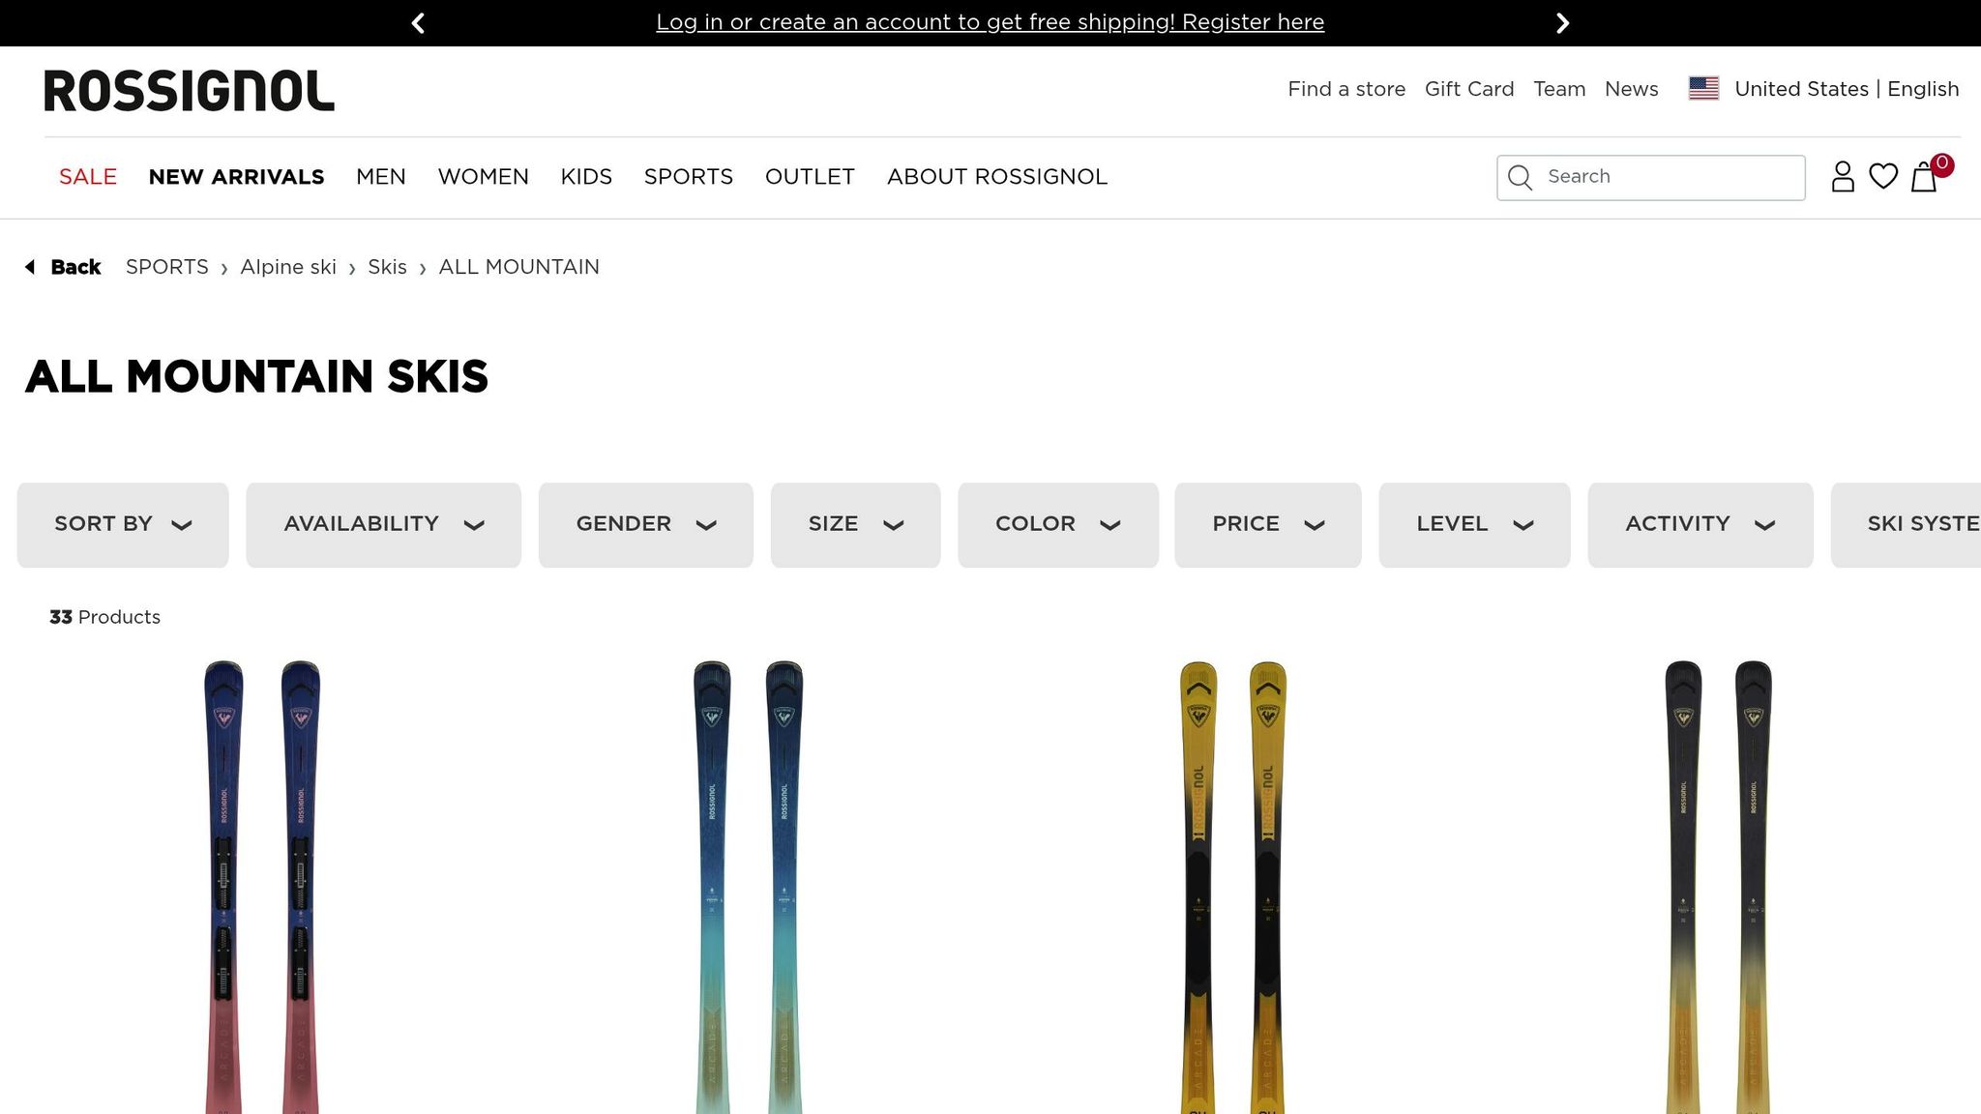This screenshot has width=1981, height=1114.
Task: Open the Level filter dropdown
Action: click(x=1475, y=525)
